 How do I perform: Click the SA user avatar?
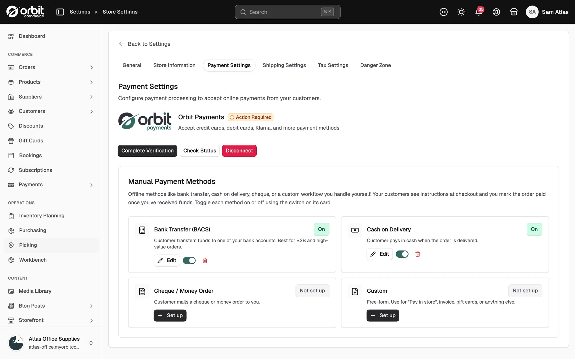(x=532, y=12)
